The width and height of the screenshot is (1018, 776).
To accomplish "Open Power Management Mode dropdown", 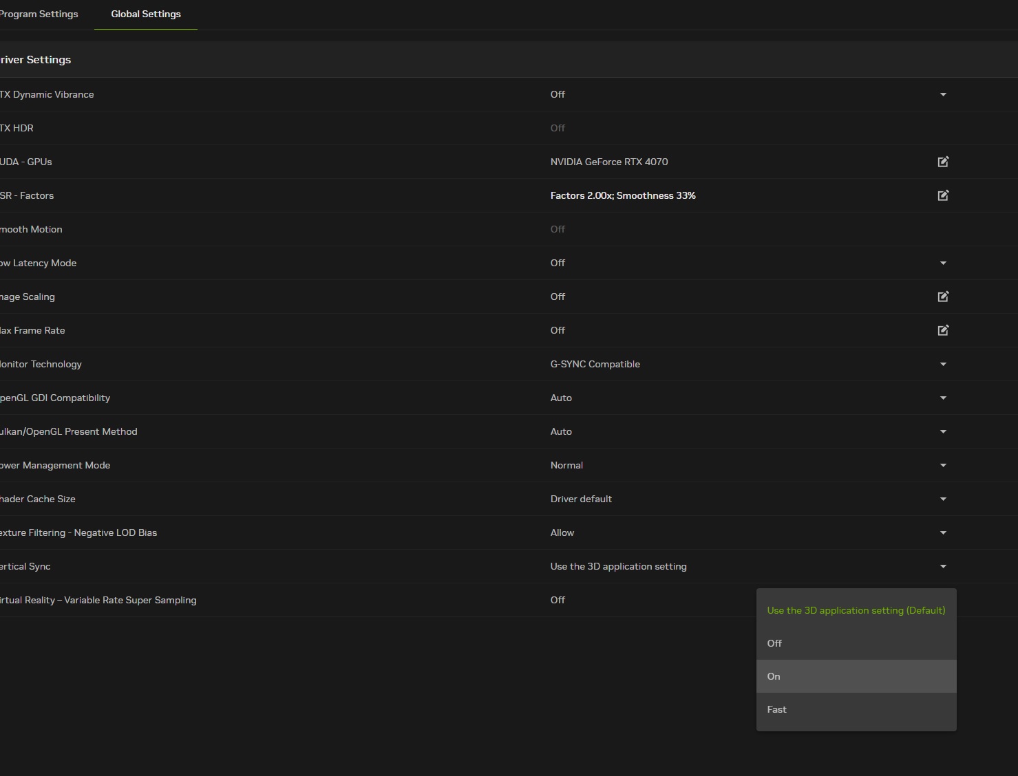I will point(943,465).
